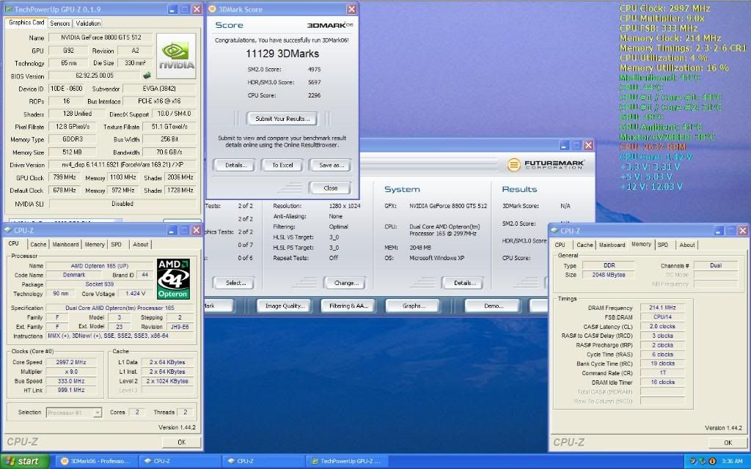Click the NVIDIA SLI Disabled field
Image resolution: width=751 pixels, height=469 pixels.
[122, 204]
